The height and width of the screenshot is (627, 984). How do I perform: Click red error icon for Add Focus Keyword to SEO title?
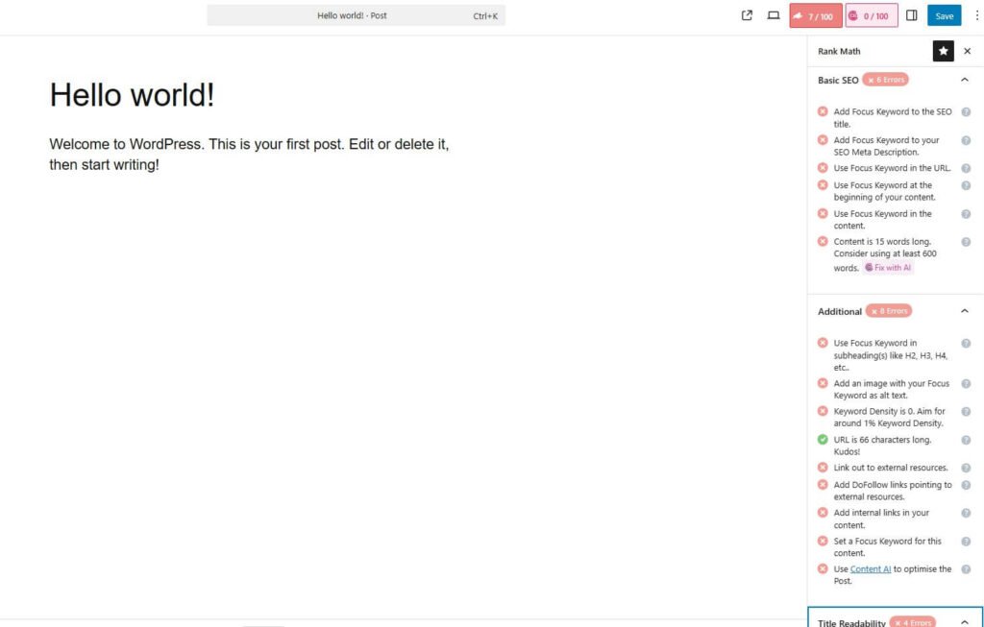823,111
